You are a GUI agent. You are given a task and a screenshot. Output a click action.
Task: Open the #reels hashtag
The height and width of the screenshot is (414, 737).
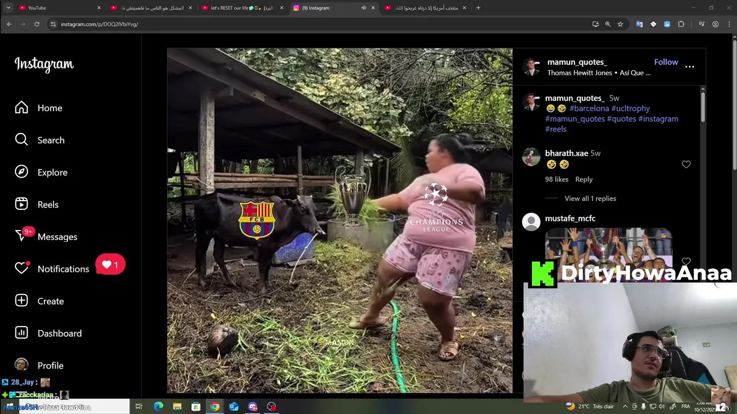point(556,129)
